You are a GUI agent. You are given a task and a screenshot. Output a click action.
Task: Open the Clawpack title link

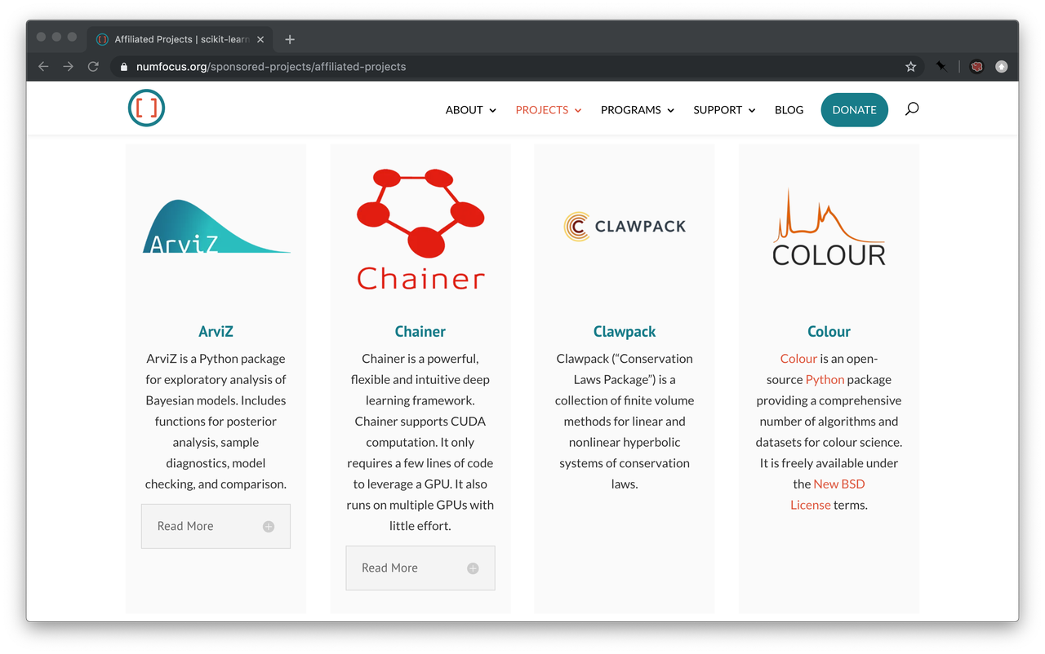coord(625,331)
